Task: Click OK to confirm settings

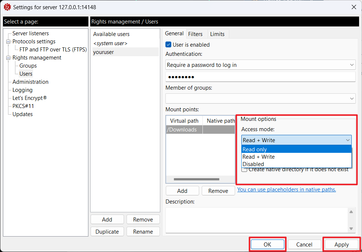Action: pos(267,245)
